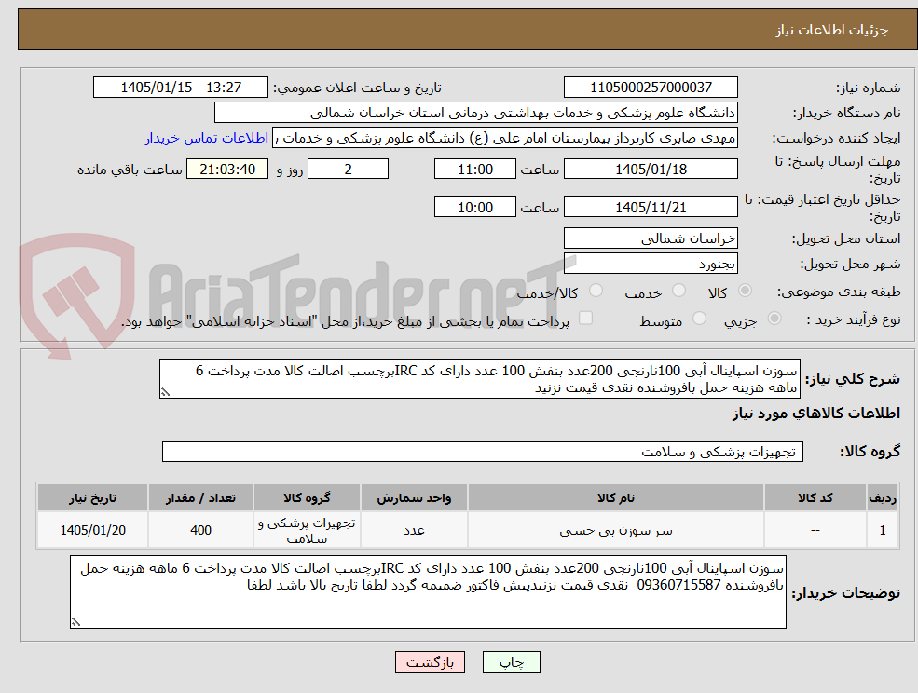Image resolution: width=918 pixels, height=693 pixels.
Task: Click the item name cell سر سوزن بی حسی
Action: click(x=615, y=530)
